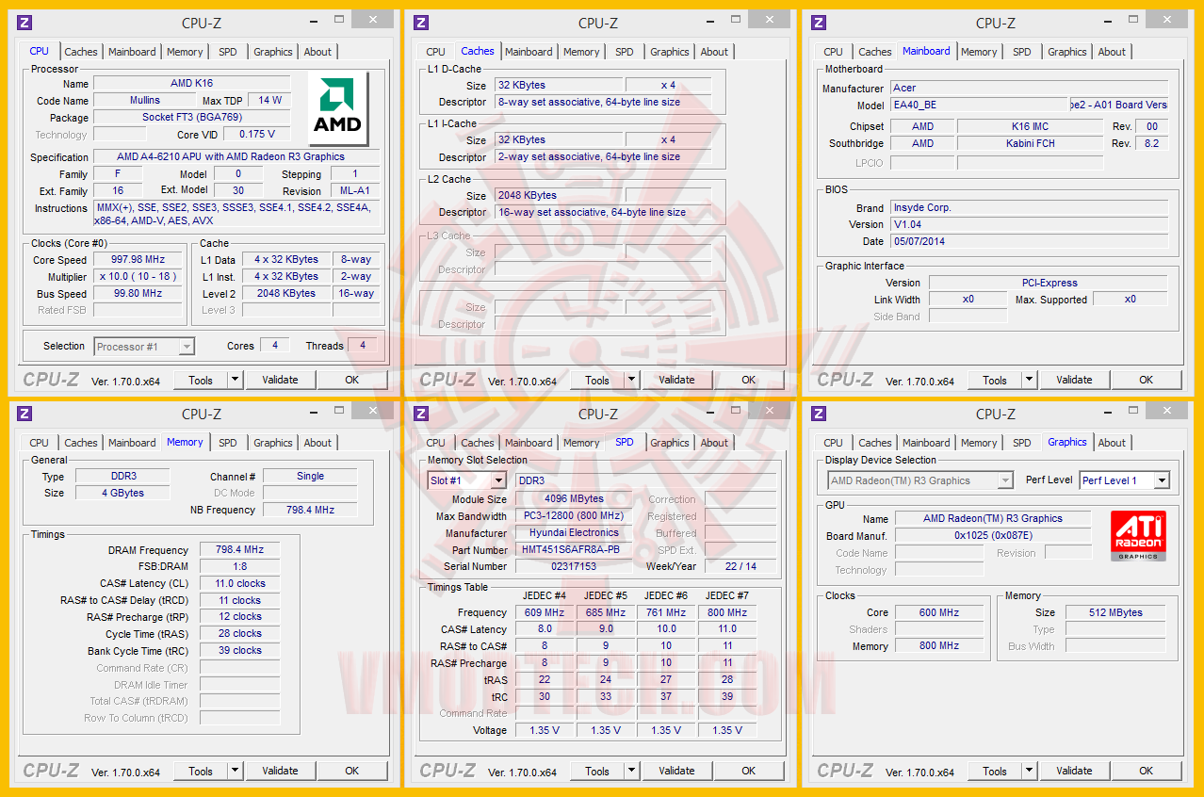1204x797 pixels.
Task: Click Validate in the Memory window
Action: coord(280,771)
